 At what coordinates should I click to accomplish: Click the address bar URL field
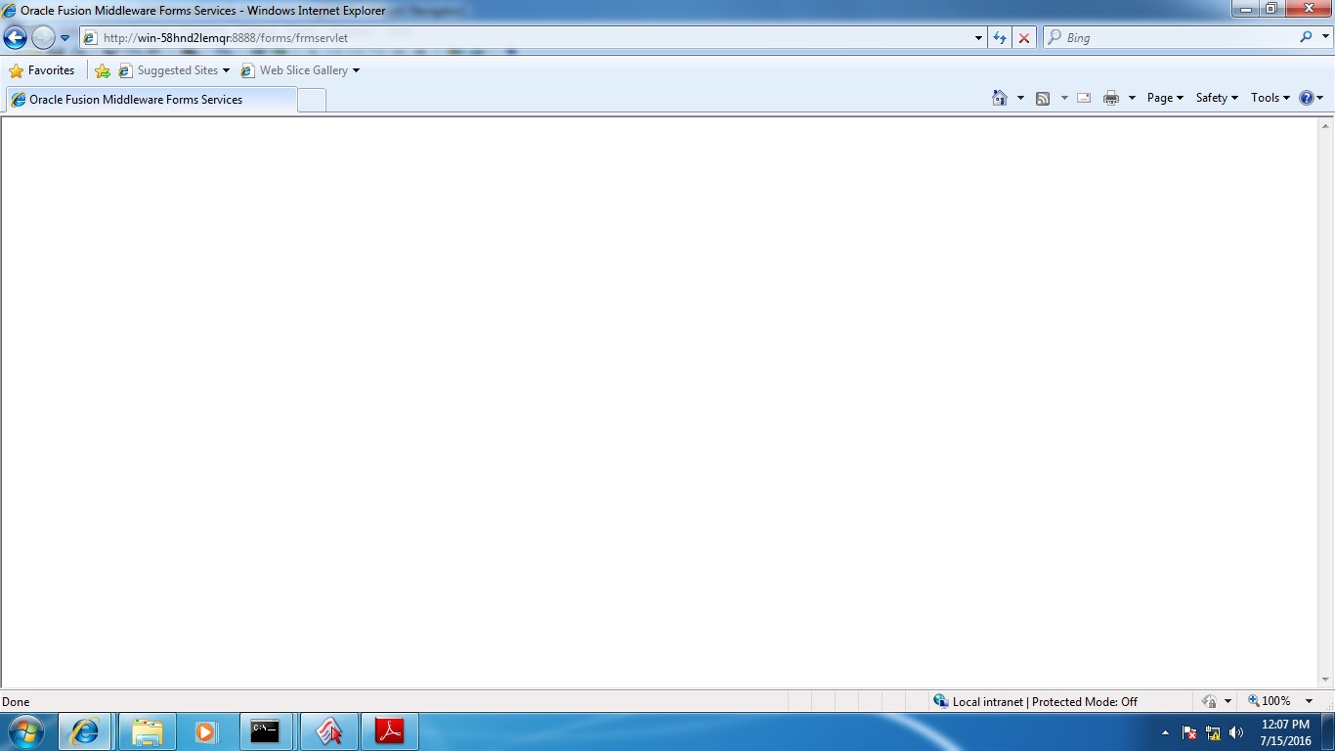click(528, 38)
